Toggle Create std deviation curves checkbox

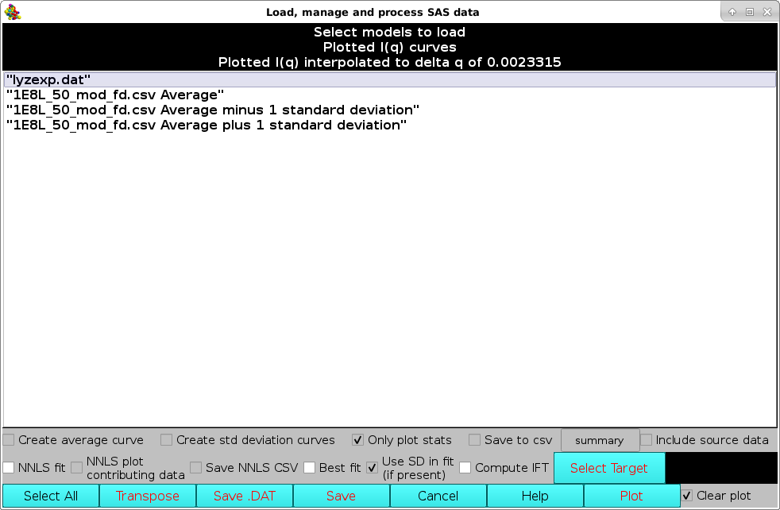tap(167, 440)
